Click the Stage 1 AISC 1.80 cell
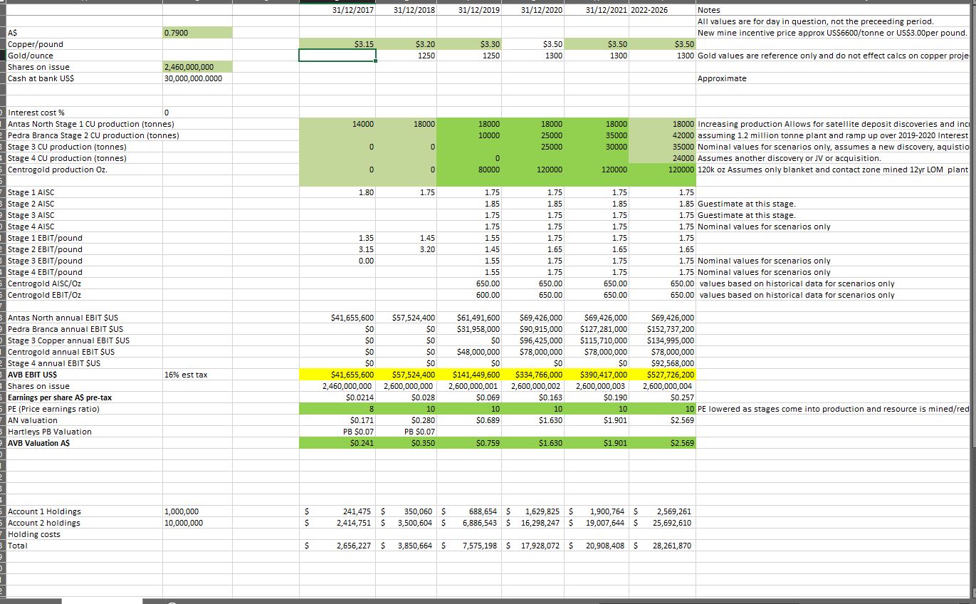 coord(337,192)
